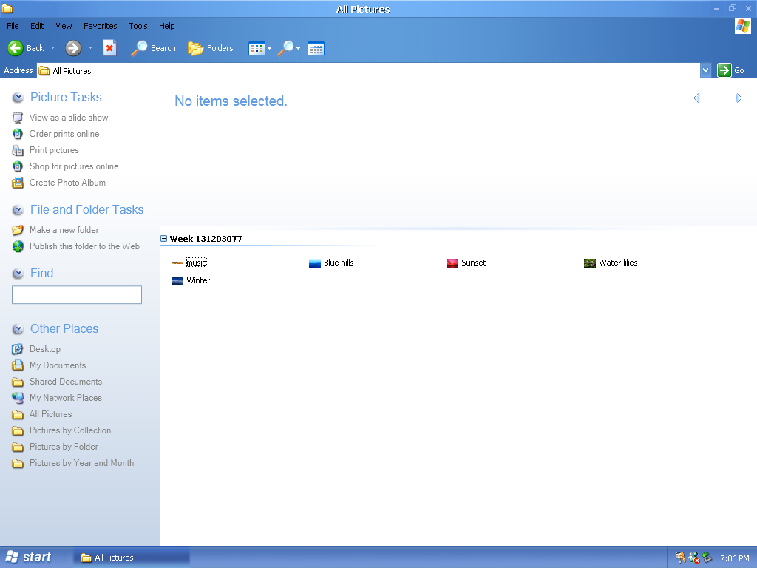This screenshot has width=757, height=568.
Task: Collapse the Other Places section
Action: point(18,329)
